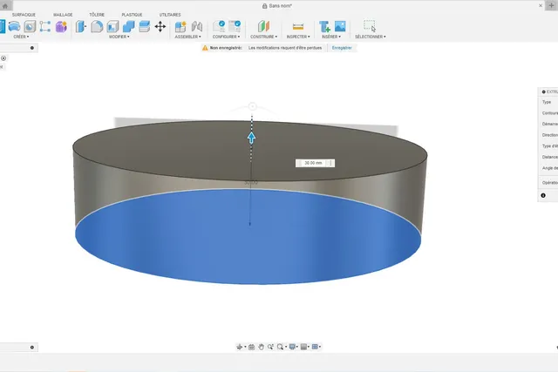Click the Type row in Extrude dialog
The height and width of the screenshot is (372, 558).
(548, 102)
